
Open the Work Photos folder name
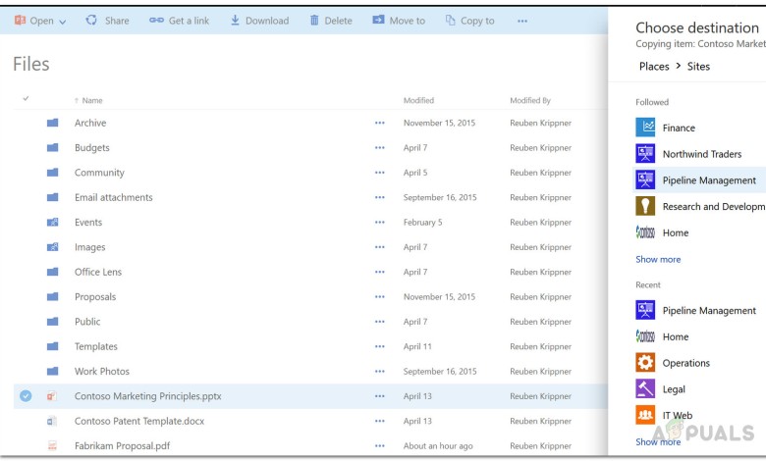click(101, 372)
